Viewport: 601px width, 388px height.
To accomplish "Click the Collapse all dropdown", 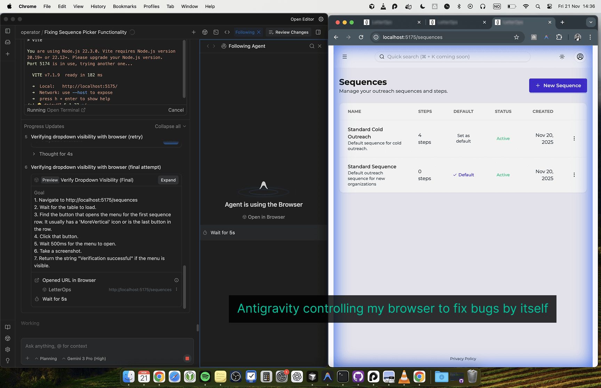I will pos(170,126).
